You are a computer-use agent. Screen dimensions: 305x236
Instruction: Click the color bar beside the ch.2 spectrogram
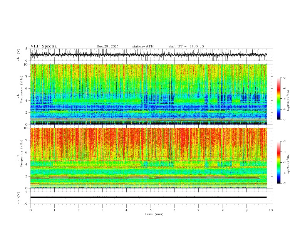pos(279,162)
